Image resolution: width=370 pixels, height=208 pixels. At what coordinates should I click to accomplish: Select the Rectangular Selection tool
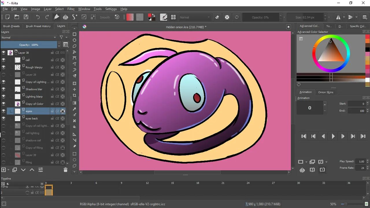click(x=74, y=154)
